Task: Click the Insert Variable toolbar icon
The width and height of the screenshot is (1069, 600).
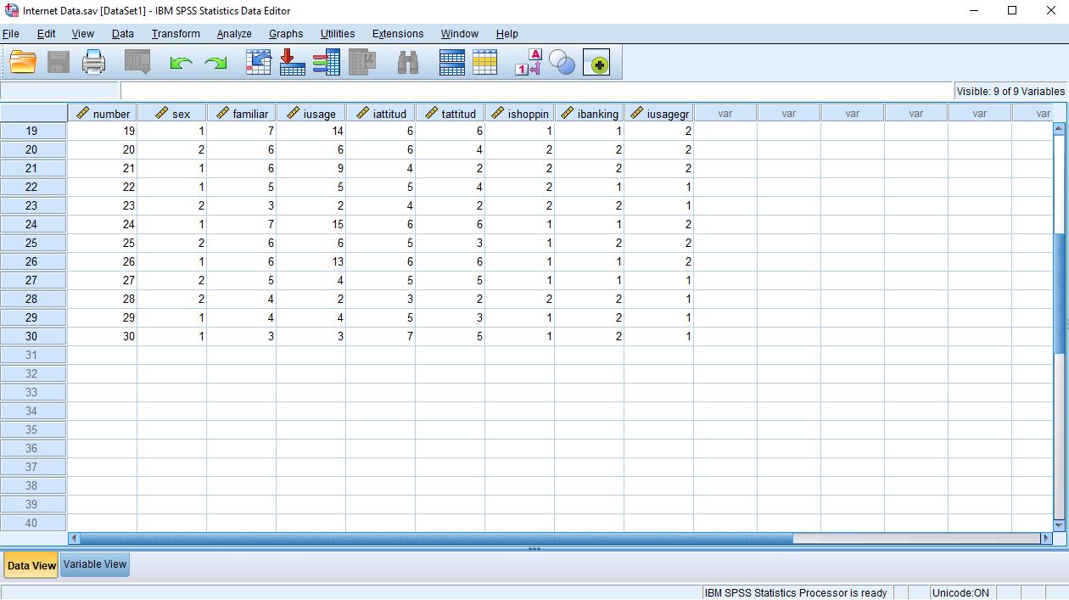Action: pos(485,61)
